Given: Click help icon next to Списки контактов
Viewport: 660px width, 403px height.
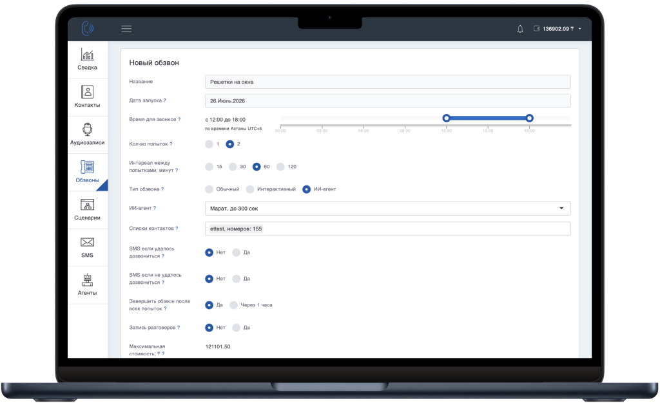Looking at the screenshot, I should pyautogui.click(x=177, y=228).
